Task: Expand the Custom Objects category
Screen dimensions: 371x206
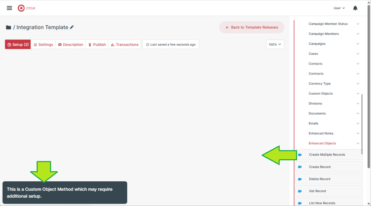Action: [x=334, y=94]
